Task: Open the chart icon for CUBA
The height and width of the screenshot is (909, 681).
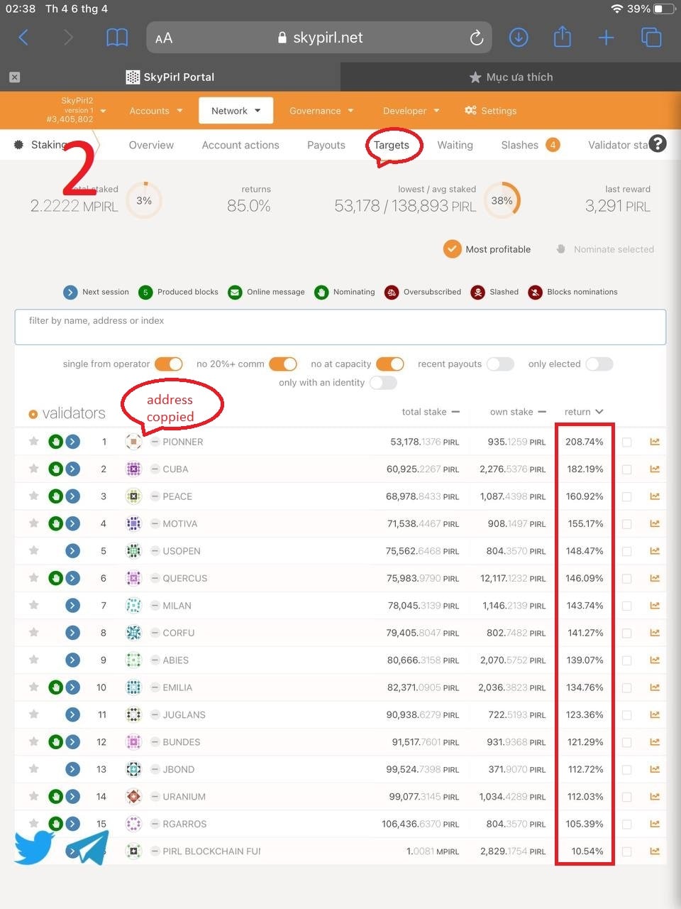Action: point(655,469)
